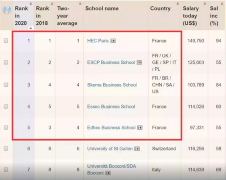The height and width of the screenshot is (180, 226).
Task: Select the Skema Business School row checkbox
Action: tap(6, 85)
